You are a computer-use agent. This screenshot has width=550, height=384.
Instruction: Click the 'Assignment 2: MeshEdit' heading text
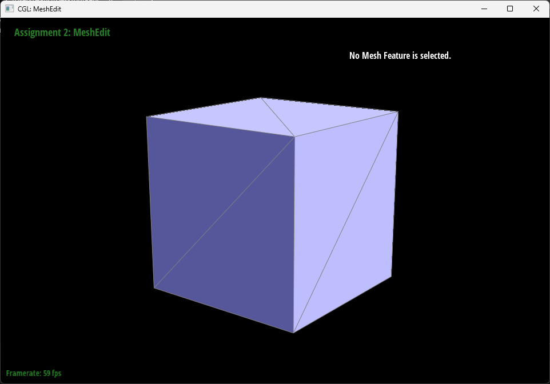(62, 33)
